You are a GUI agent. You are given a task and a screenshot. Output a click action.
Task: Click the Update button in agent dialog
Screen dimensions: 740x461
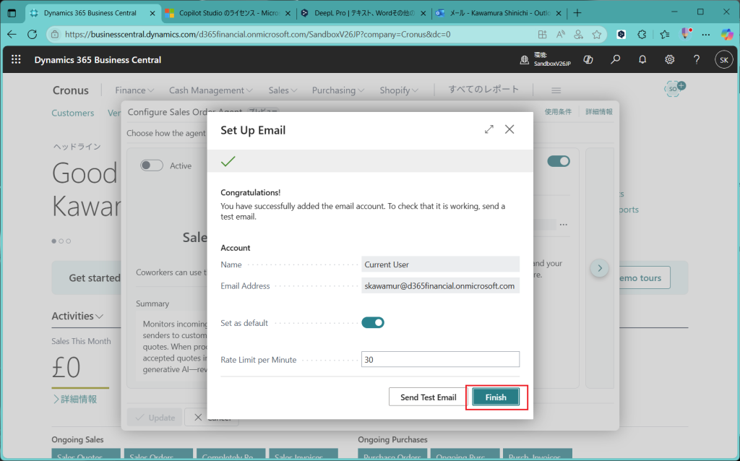click(155, 417)
